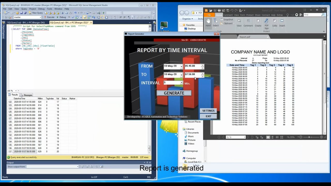Open the FROM date dropdown in Report Generator

[181, 66]
